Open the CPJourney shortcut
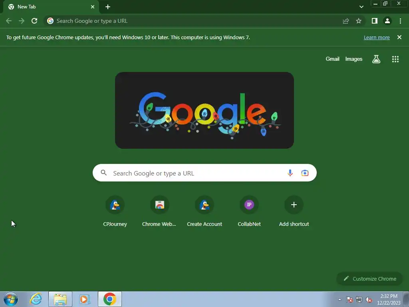 115,211
